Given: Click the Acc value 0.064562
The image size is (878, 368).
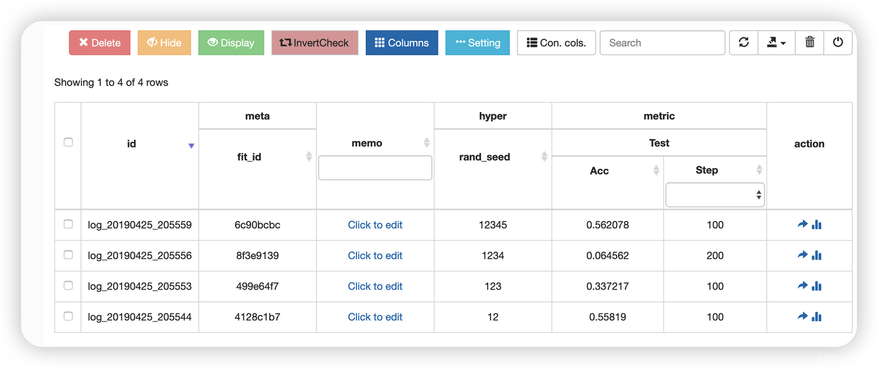Looking at the screenshot, I should coord(608,255).
